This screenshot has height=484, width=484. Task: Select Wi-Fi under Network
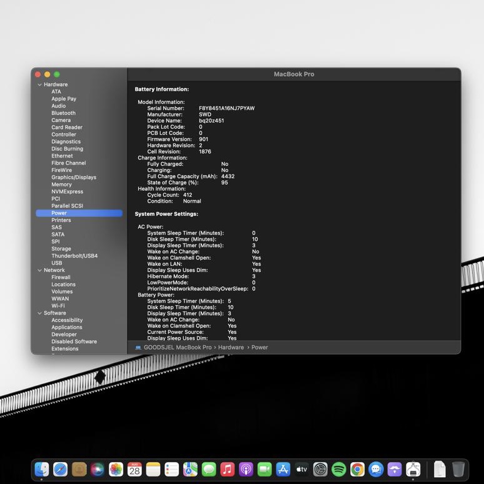click(x=58, y=306)
